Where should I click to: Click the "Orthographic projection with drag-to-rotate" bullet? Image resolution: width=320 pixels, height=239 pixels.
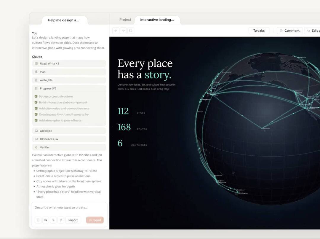pos(67,171)
